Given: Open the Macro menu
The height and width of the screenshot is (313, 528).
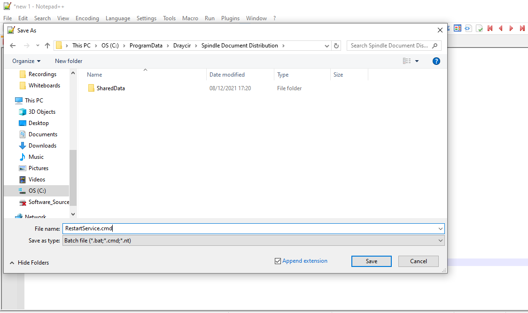Looking at the screenshot, I should coord(190,18).
